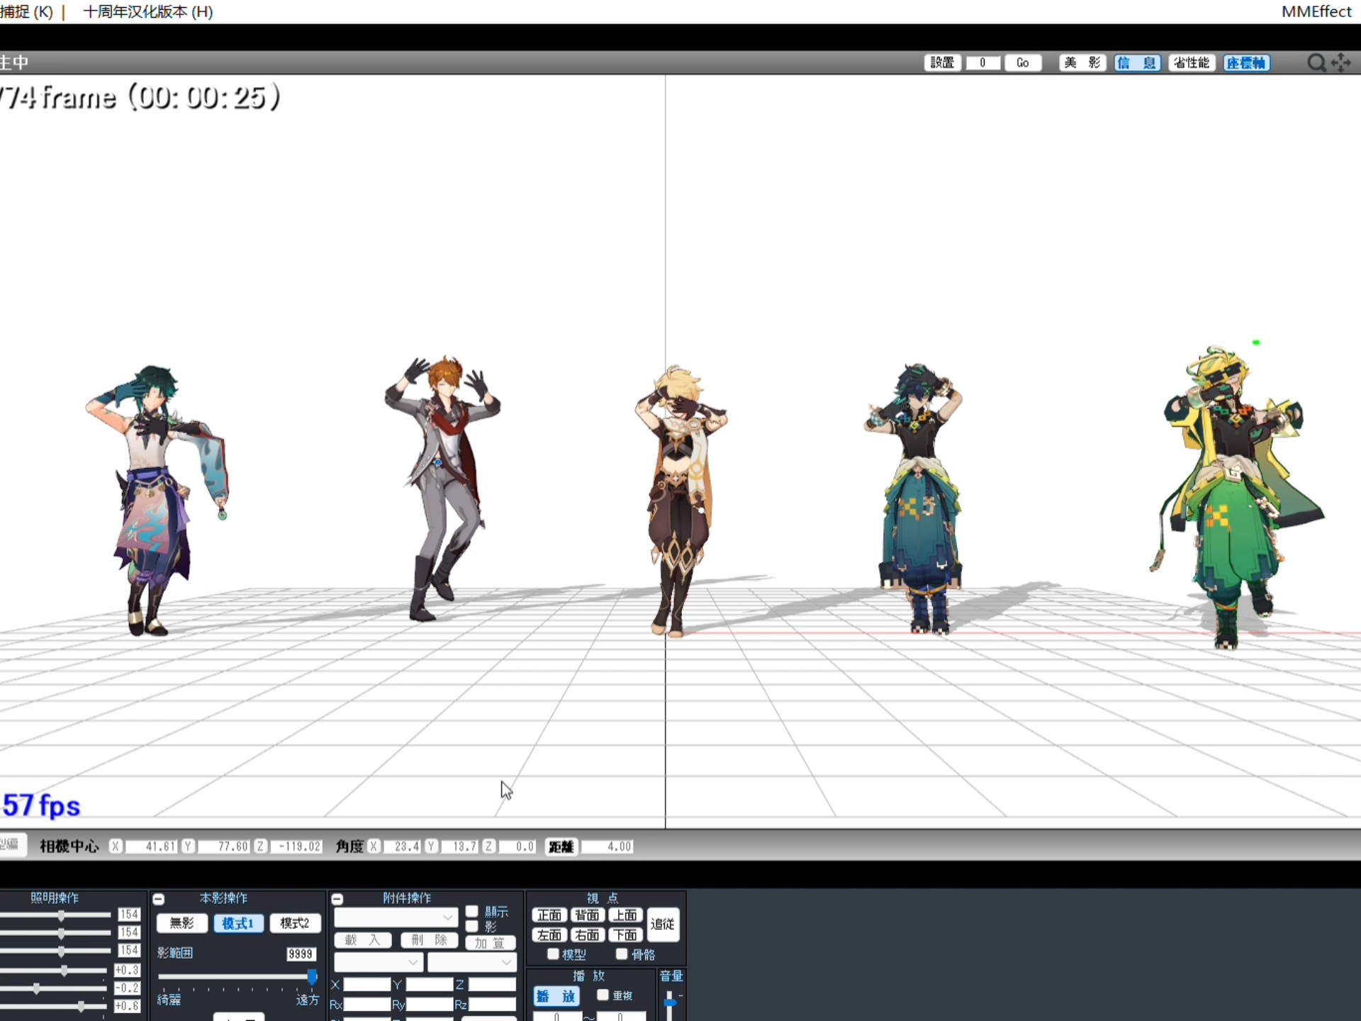Click the accessory X position field
Screen dimensions: 1361x1021
(x=366, y=984)
